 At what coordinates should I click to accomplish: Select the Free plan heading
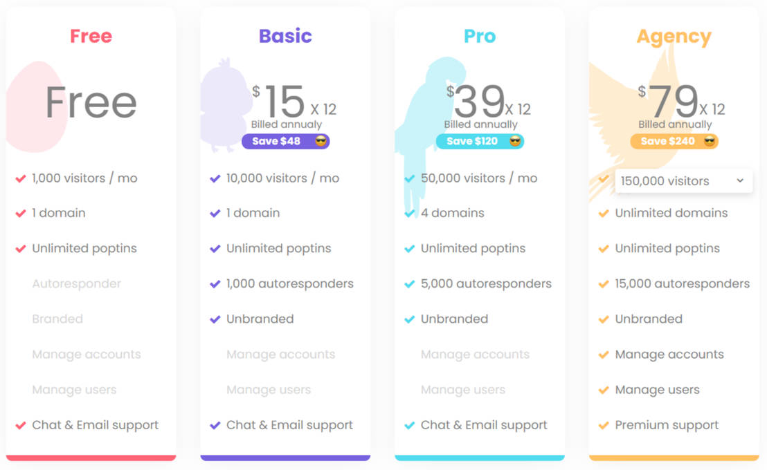point(91,36)
